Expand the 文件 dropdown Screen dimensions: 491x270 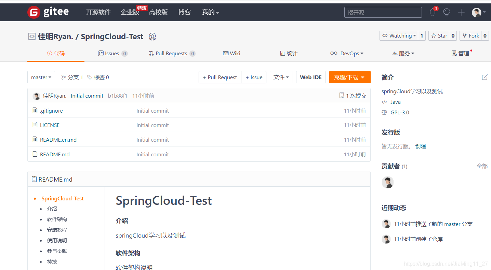point(281,77)
